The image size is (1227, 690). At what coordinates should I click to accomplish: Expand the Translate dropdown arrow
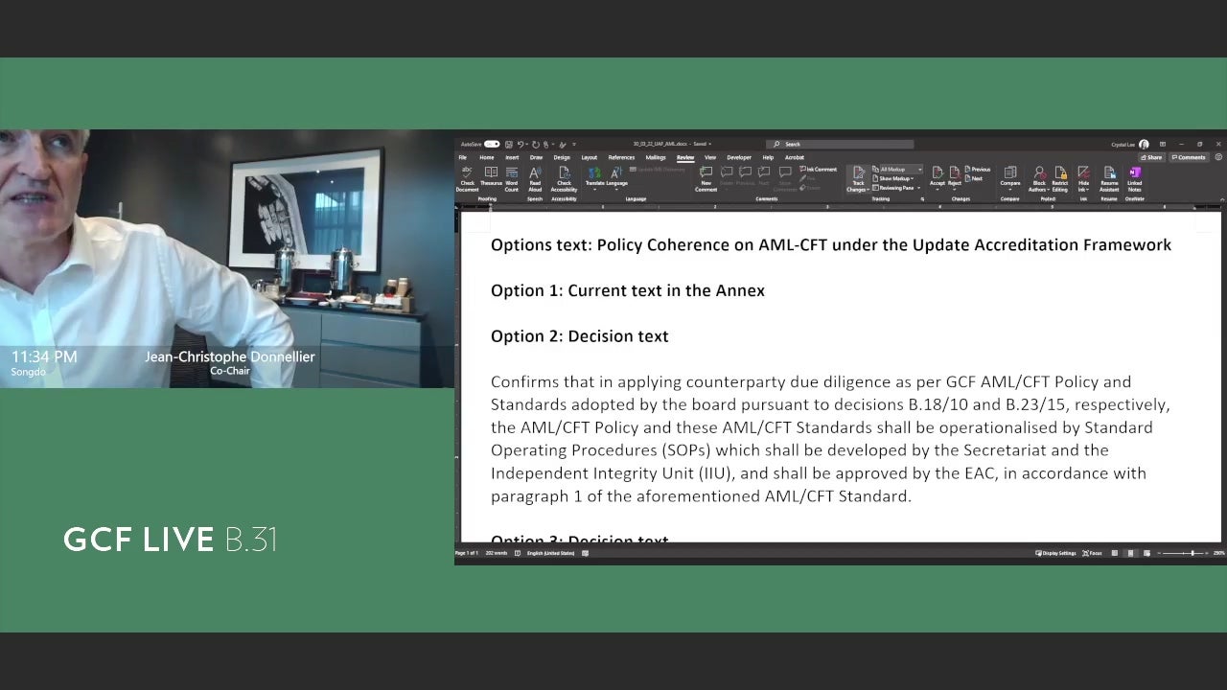(x=594, y=190)
